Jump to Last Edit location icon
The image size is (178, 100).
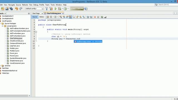[48, 17]
